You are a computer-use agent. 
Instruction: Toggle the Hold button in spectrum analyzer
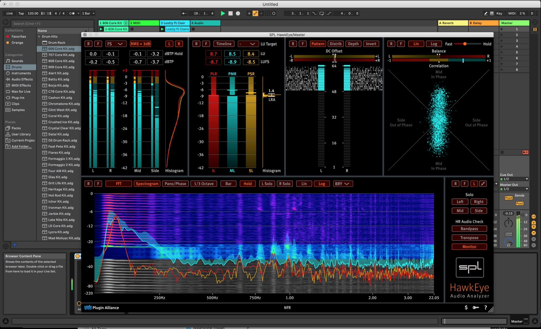pos(248,184)
